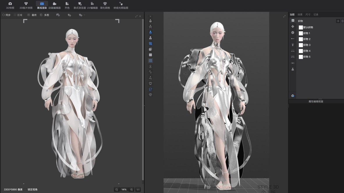Open the 款式浏览器 style browser
The width and height of the screenshot is (344, 193).
[79, 5]
